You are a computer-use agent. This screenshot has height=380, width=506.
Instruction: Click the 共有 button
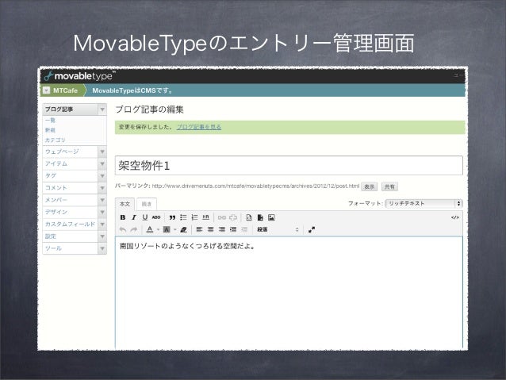(x=389, y=186)
